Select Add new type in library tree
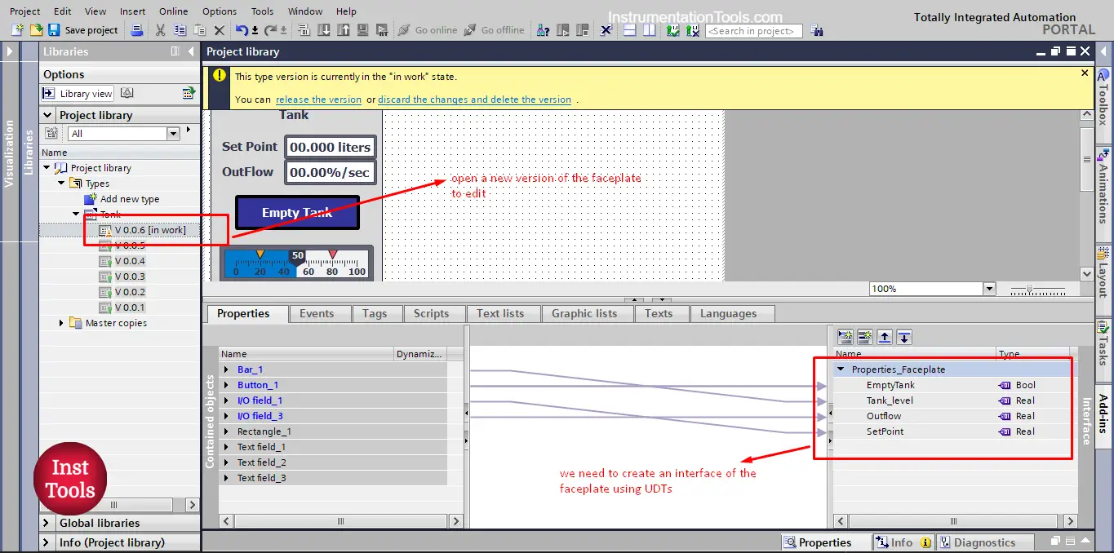Viewport: 1114px width, 553px height. (122, 199)
